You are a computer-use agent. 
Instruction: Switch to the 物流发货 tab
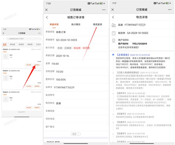pos(97,25)
